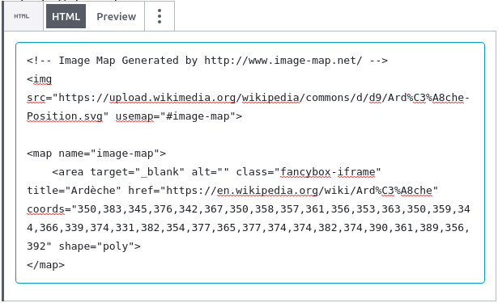Click the underlined 'coords' attribute word

point(45,209)
